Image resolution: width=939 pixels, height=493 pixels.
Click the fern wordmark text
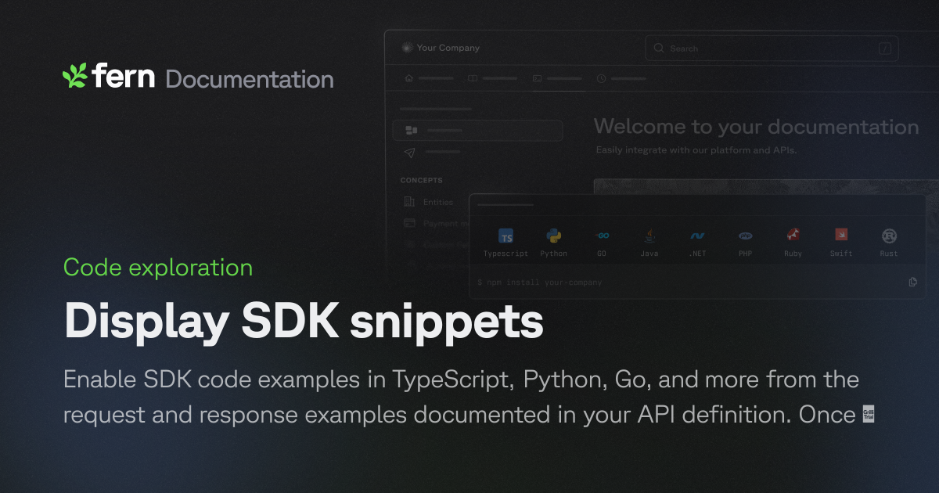coord(124,77)
